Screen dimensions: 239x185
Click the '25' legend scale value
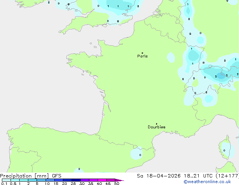pos(73,183)
